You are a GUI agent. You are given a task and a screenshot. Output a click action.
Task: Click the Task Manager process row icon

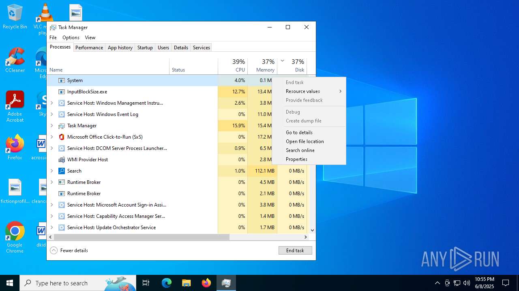coord(62,126)
